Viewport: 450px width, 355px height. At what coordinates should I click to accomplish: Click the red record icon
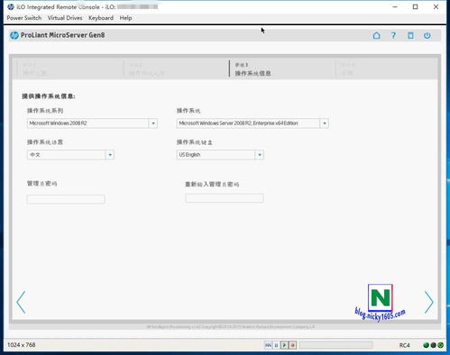pos(293,345)
